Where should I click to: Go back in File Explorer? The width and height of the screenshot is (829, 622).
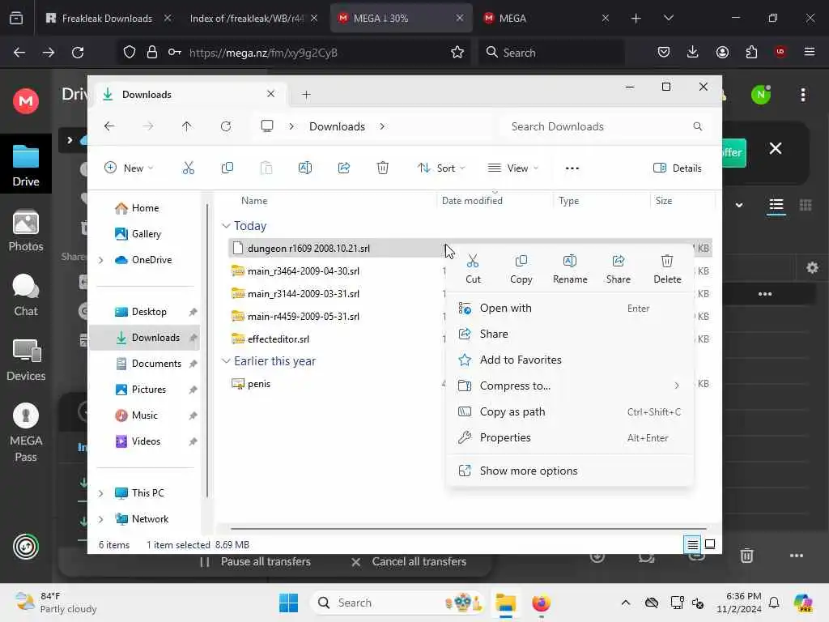[x=109, y=126]
